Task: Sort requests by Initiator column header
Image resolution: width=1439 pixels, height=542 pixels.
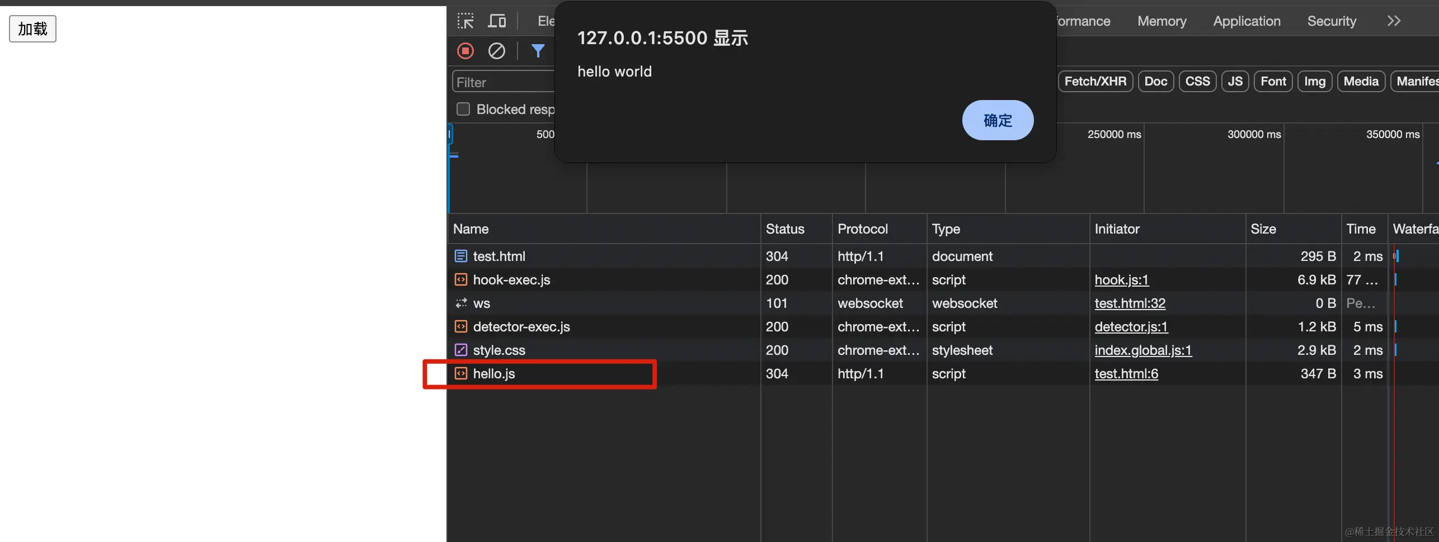Action: pyautogui.click(x=1168, y=229)
